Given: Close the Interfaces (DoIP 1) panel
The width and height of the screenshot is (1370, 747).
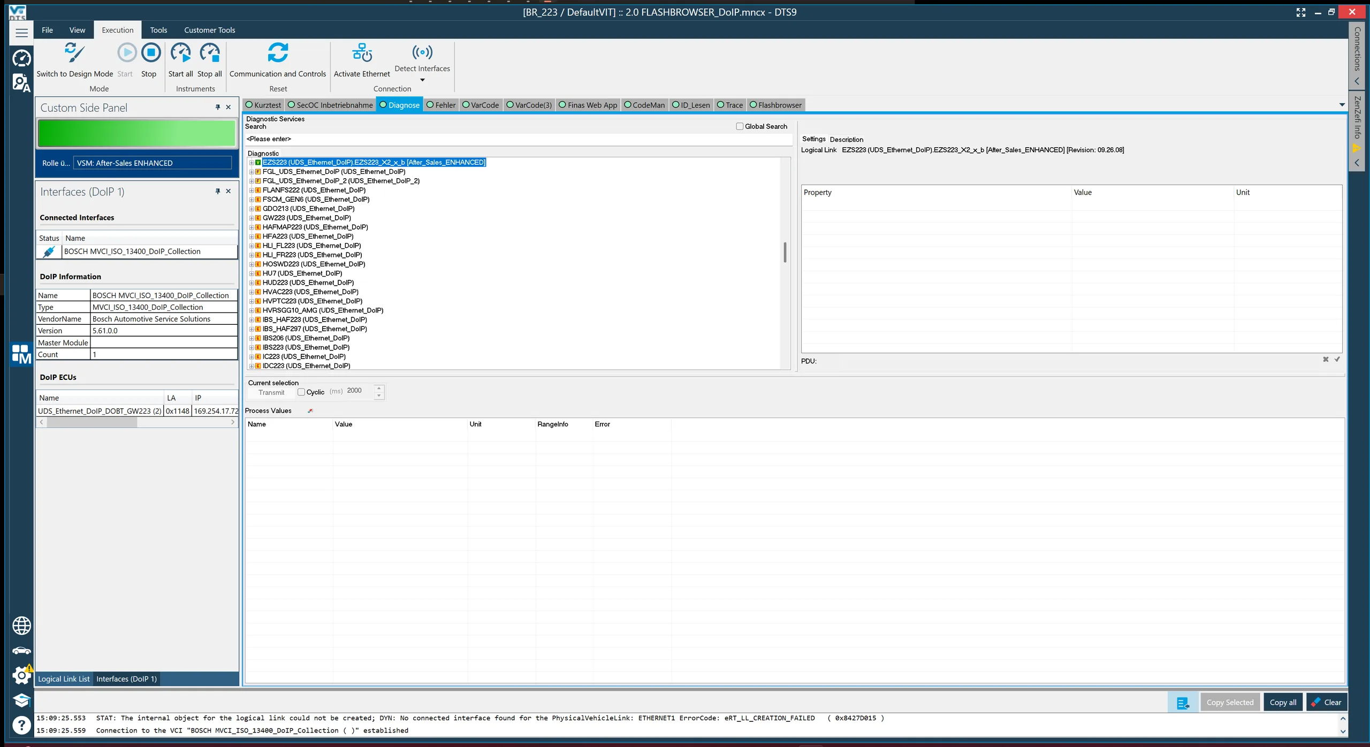Looking at the screenshot, I should pyautogui.click(x=229, y=191).
